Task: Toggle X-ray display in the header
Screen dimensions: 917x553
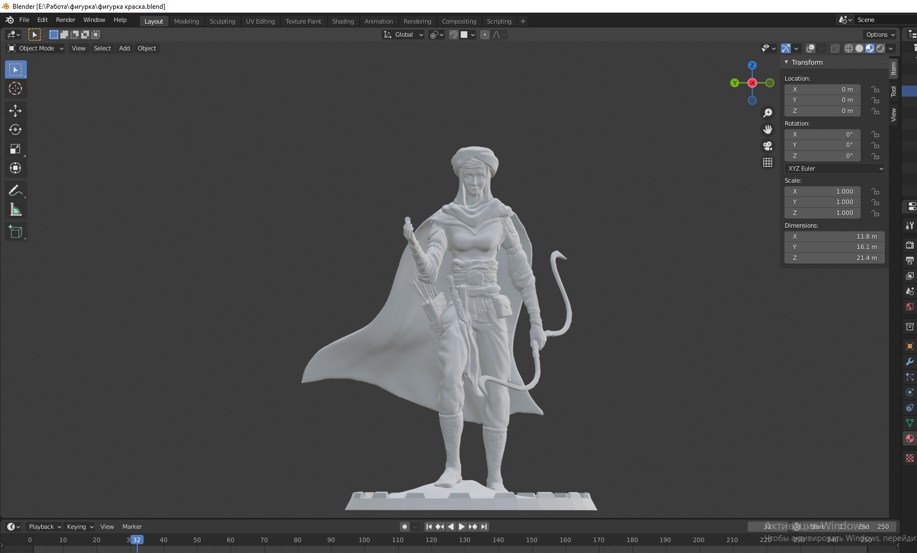Action: [x=835, y=48]
